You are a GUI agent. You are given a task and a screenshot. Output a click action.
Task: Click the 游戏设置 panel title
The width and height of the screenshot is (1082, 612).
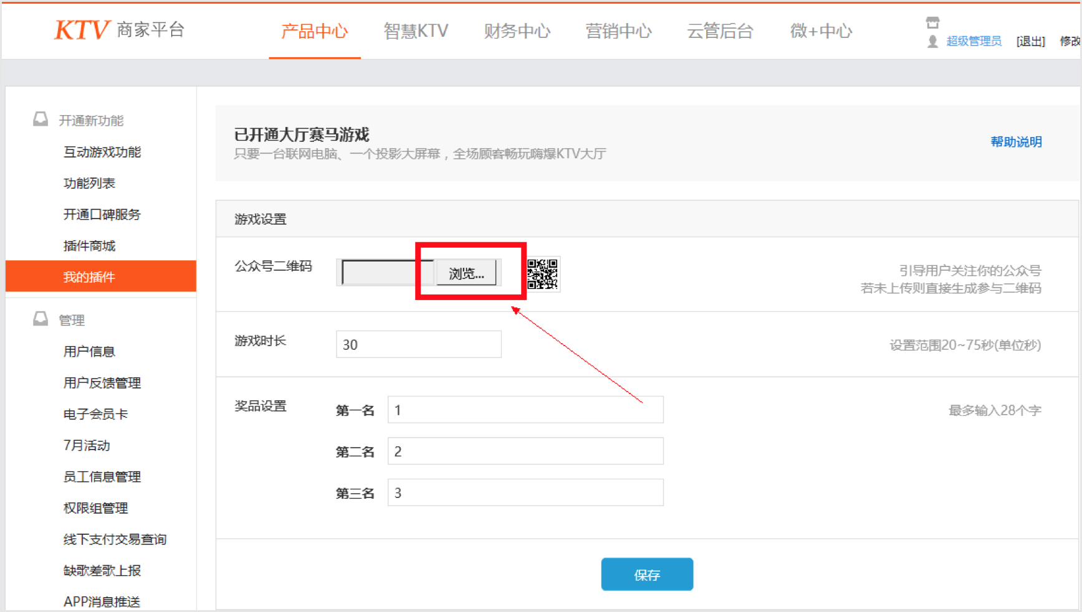click(261, 219)
